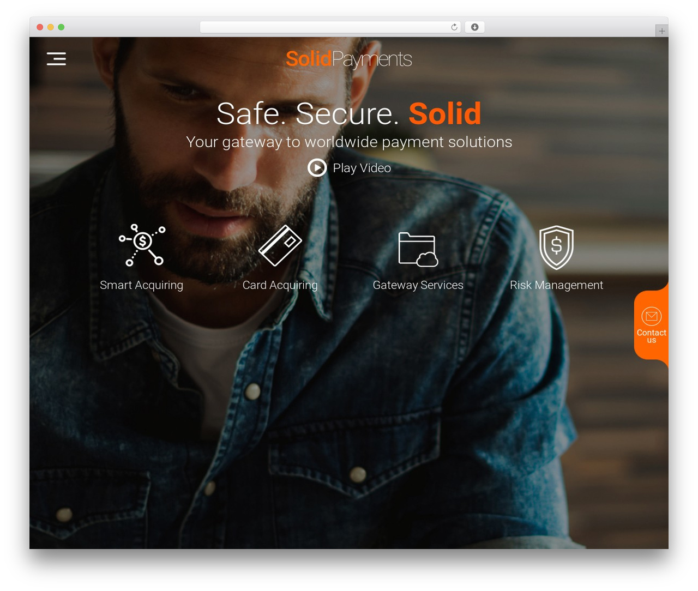Click the circular play video icon
Screen dimensions: 698x591
pyautogui.click(x=317, y=168)
